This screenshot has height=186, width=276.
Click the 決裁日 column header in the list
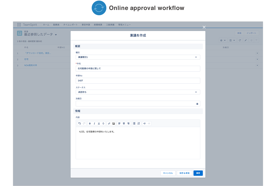[x=226, y=47]
